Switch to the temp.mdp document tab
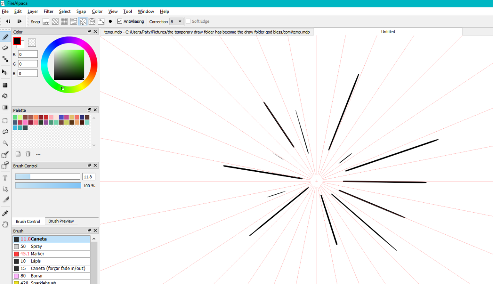The height and width of the screenshot is (284, 493). tap(207, 32)
